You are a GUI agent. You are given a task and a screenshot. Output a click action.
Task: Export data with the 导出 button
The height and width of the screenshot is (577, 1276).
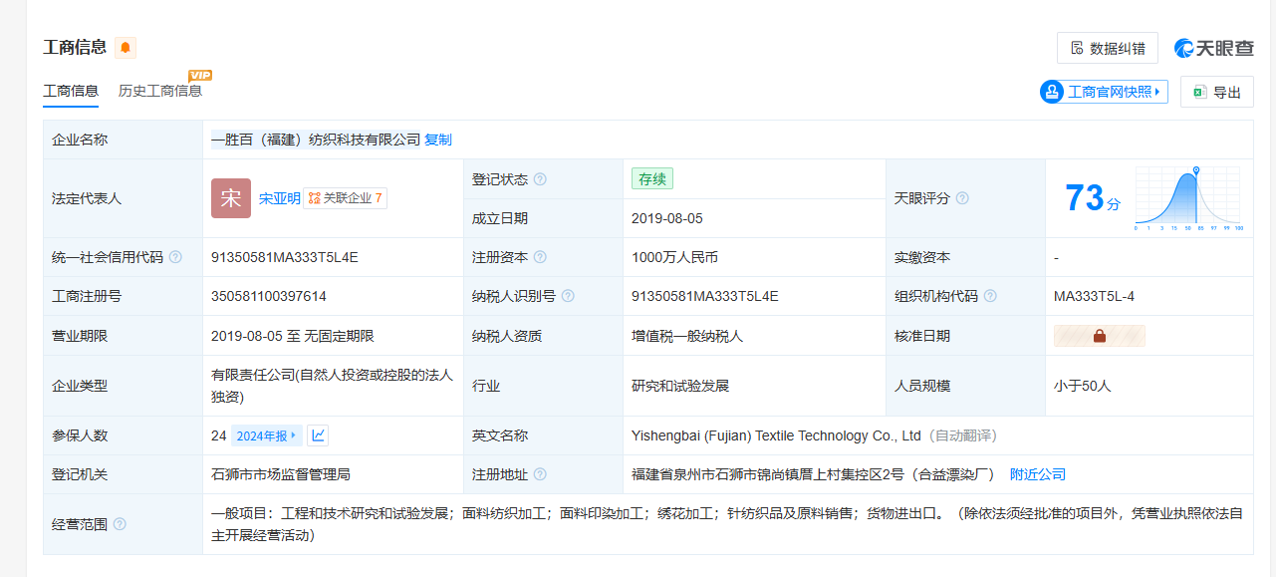[1217, 92]
